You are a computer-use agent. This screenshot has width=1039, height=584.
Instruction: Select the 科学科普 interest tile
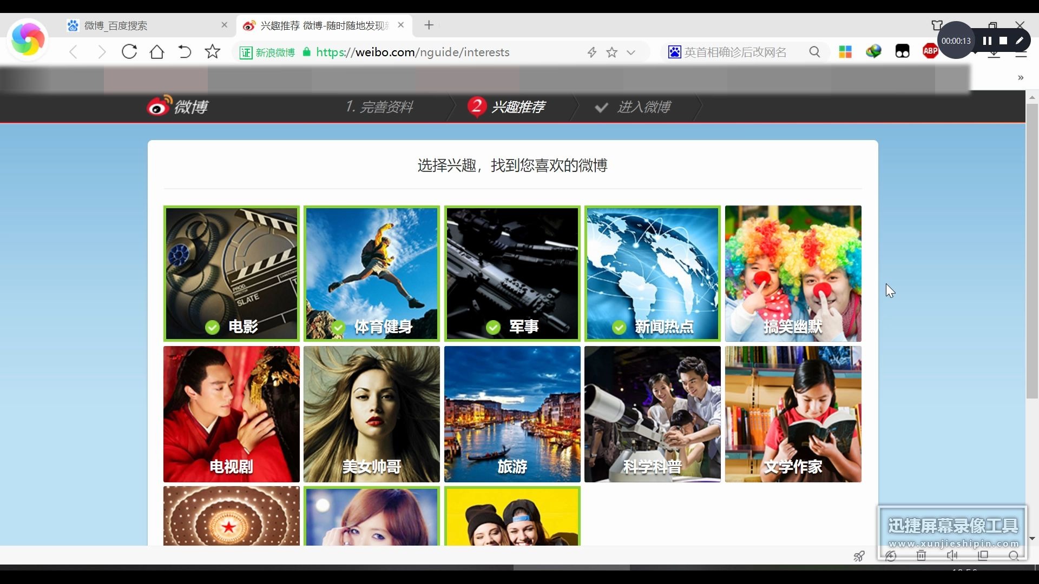click(653, 414)
